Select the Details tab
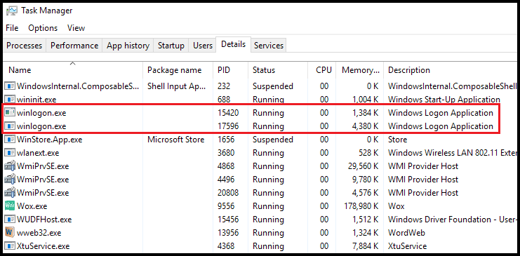520x256 pixels. coord(234,44)
